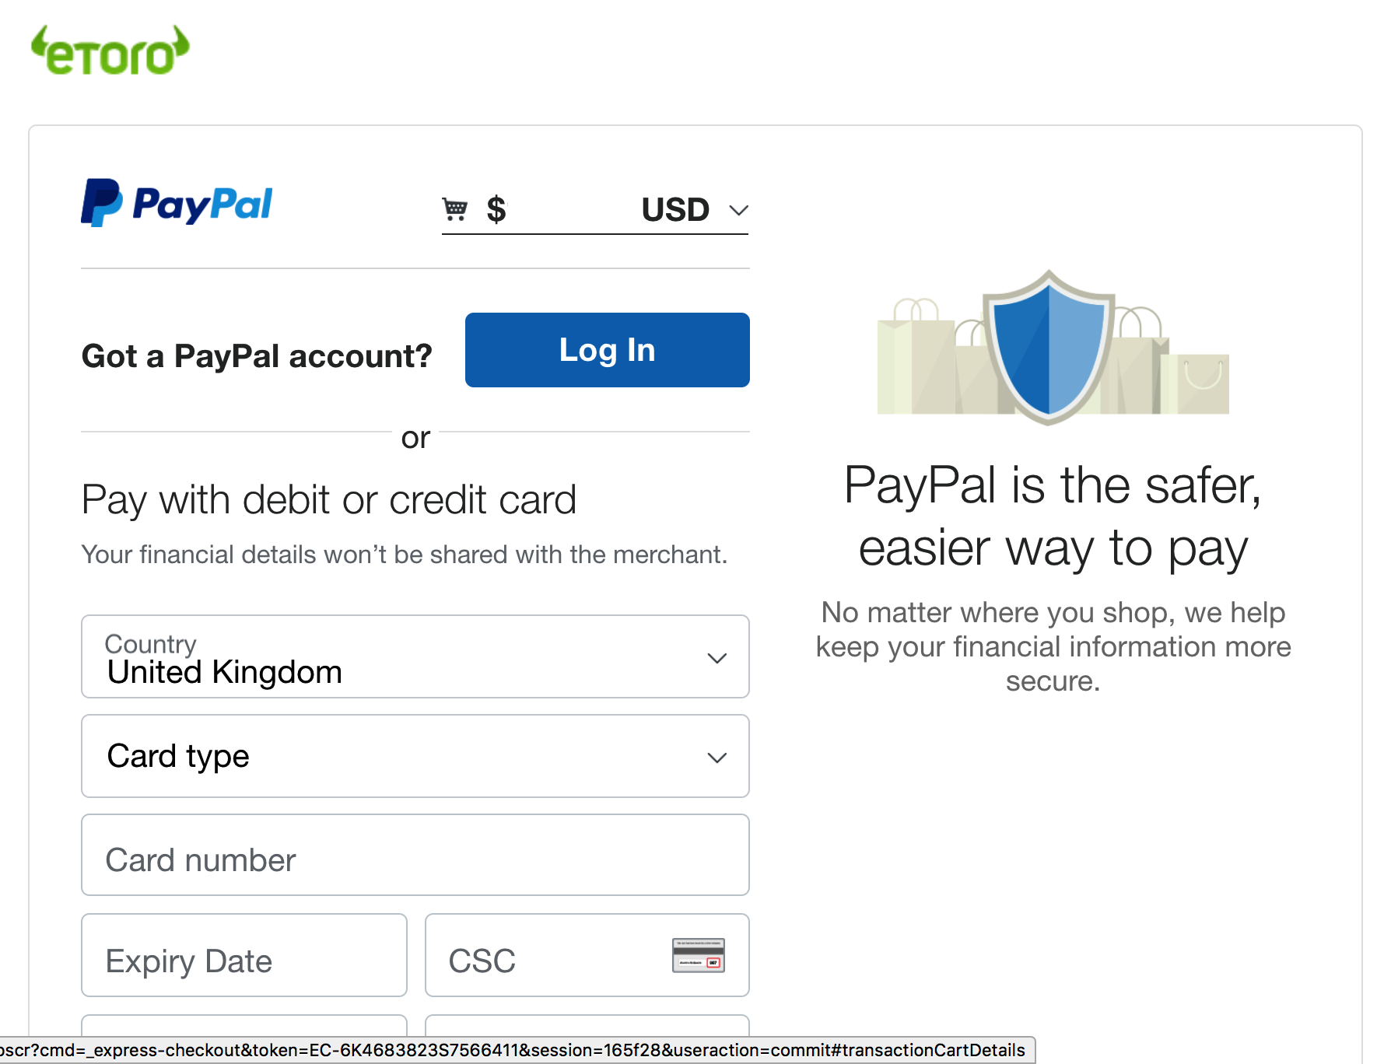Click the status bar URL at the bottom

click(513, 1051)
